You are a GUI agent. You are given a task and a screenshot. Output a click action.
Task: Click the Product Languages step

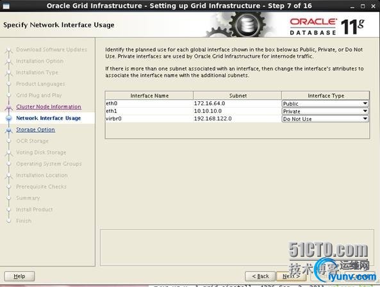[x=40, y=84]
